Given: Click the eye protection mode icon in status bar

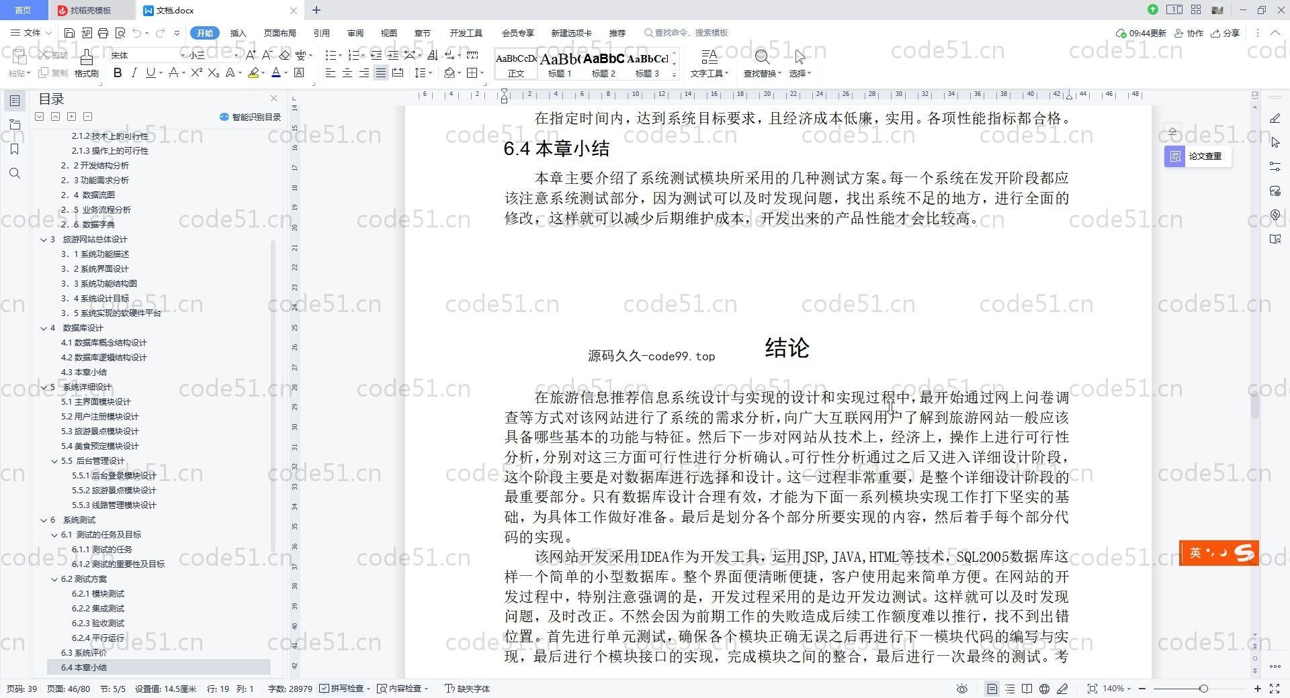Looking at the screenshot, I should tap(962, 689).
